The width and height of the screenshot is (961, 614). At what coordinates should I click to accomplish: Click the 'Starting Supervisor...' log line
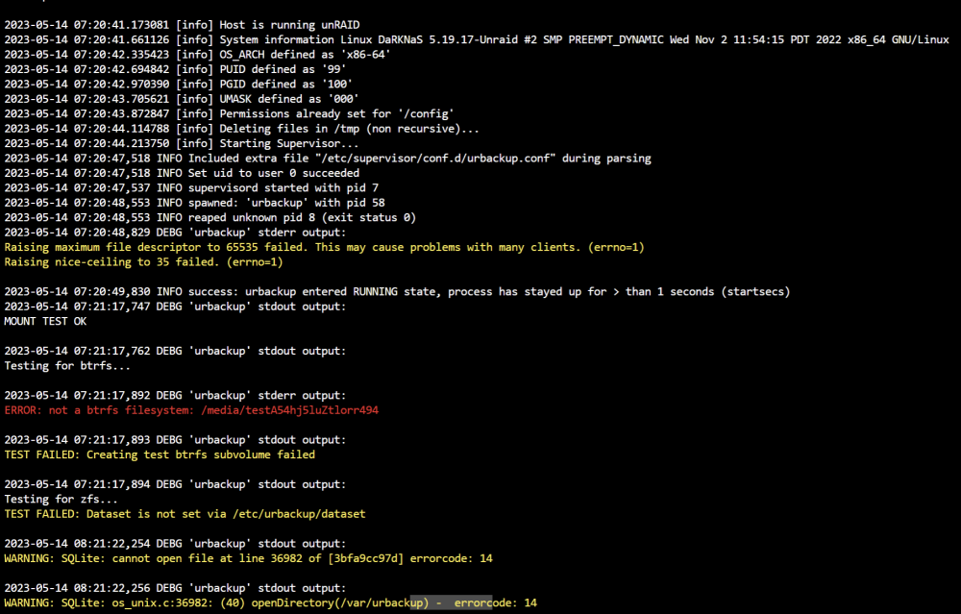click(x=182, y=143)
